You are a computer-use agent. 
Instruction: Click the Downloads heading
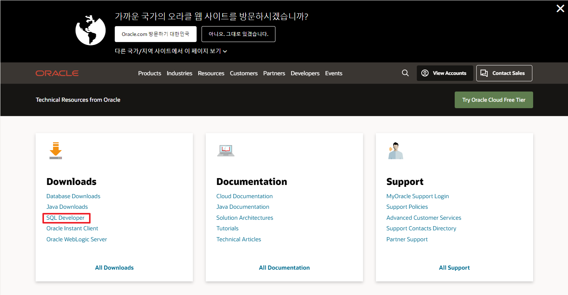click(x=71, y=182)
